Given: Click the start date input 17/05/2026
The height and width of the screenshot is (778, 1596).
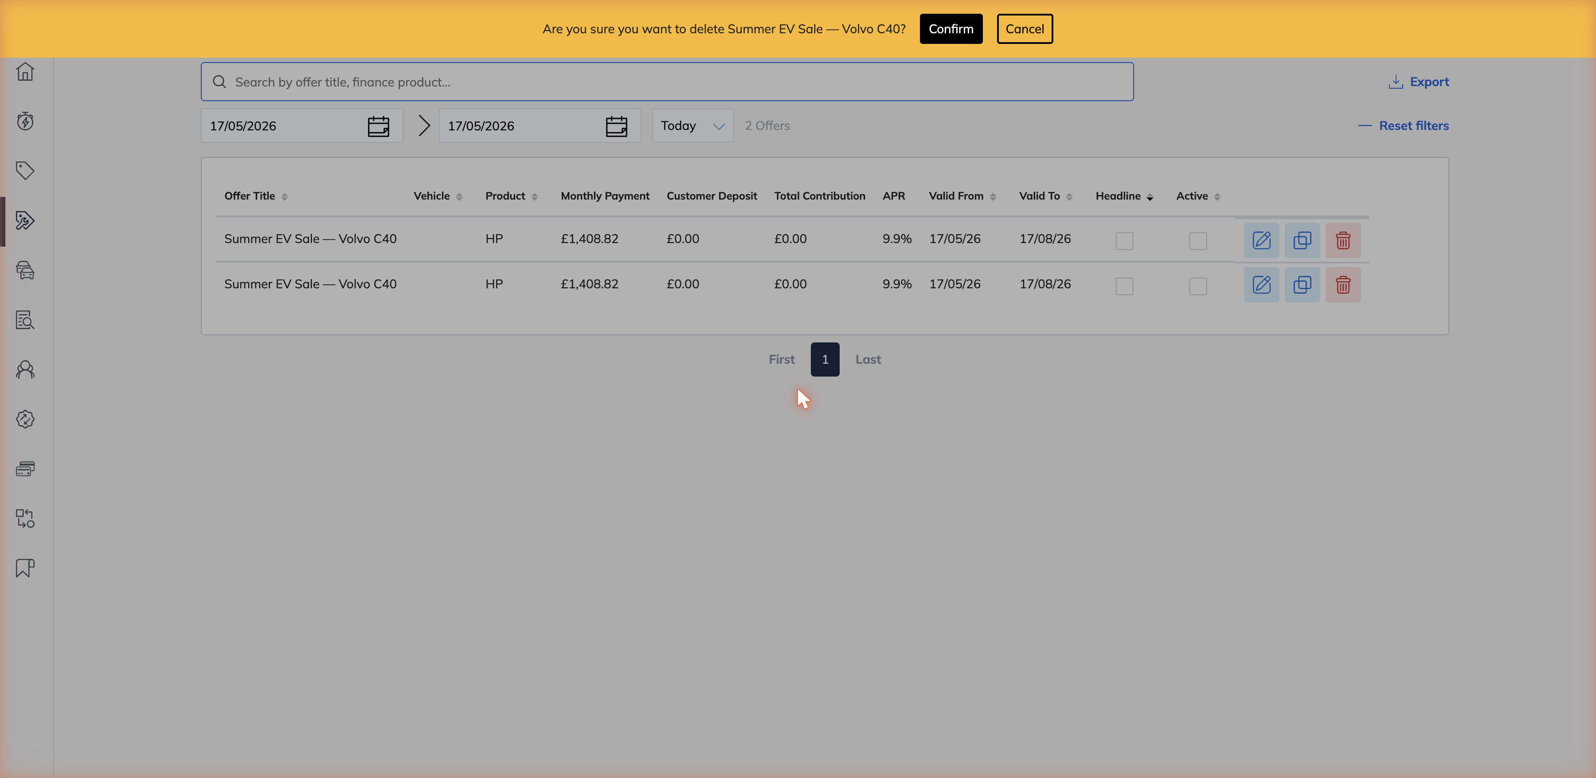Looking at the screenshot, I should (302, 126).
